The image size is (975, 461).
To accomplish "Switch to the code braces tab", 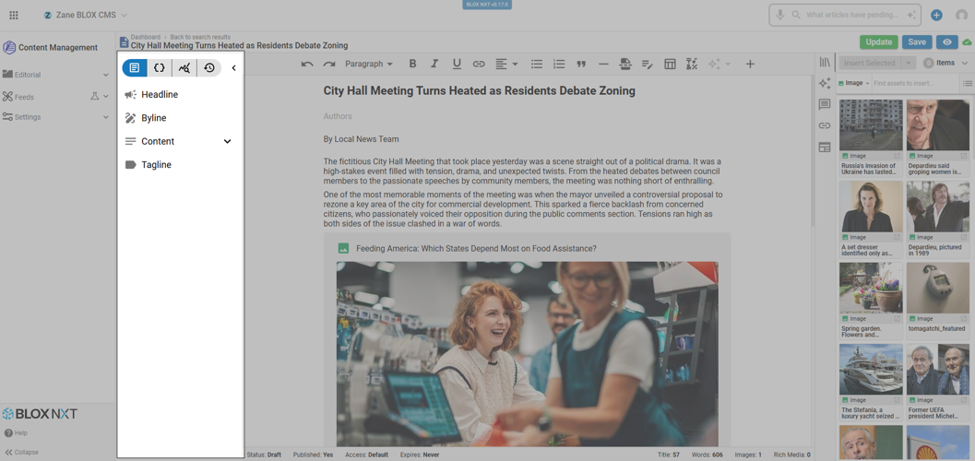I will click(x=160, y=67).
